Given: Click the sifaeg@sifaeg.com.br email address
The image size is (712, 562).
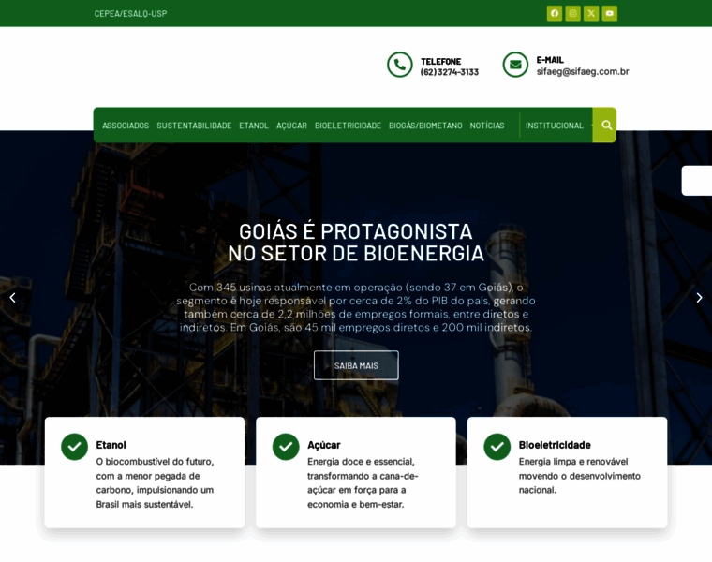Looking at the screenshot, I should pyautogui.click(x=583, y=71).
